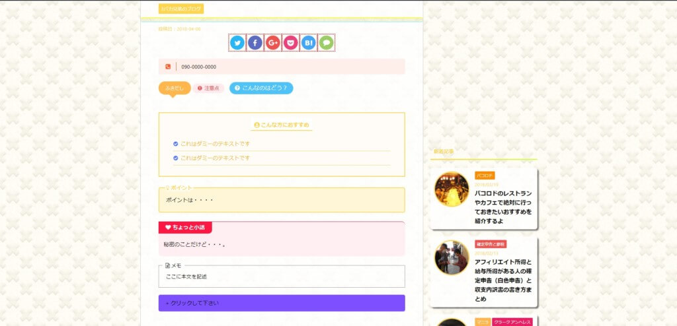The width and height of the screenshot is (677, 326).
Task: Open the 確定申告と節税 category tag
Action: click(x=491, y=244)
